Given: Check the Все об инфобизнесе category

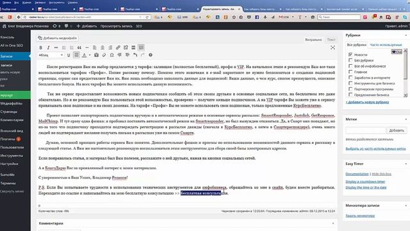Looking at the screenshot, I should [x=350, y=66].
